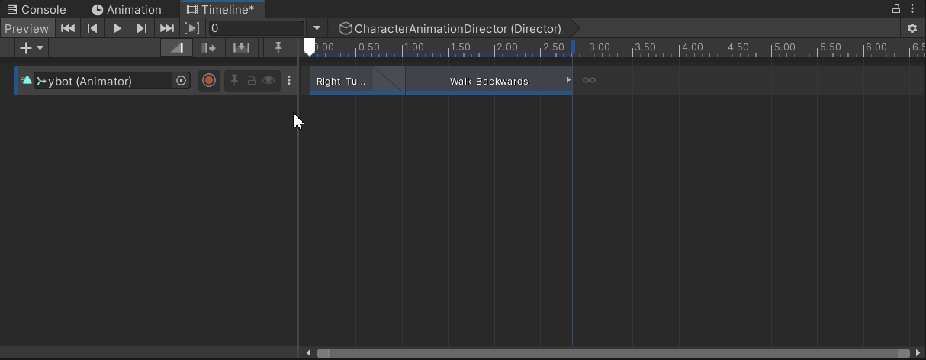Open the ybot track options menu
The height and width of the screenshot is (360, 926).
288,80
